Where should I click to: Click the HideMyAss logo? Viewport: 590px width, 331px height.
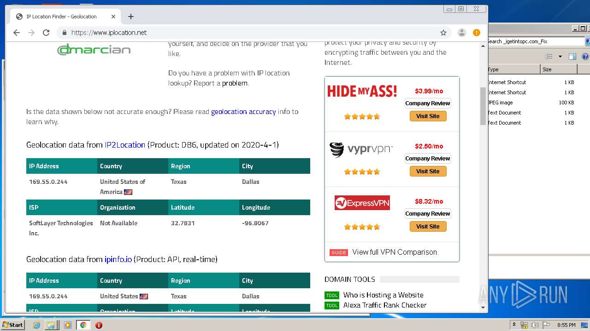[362, 91]
